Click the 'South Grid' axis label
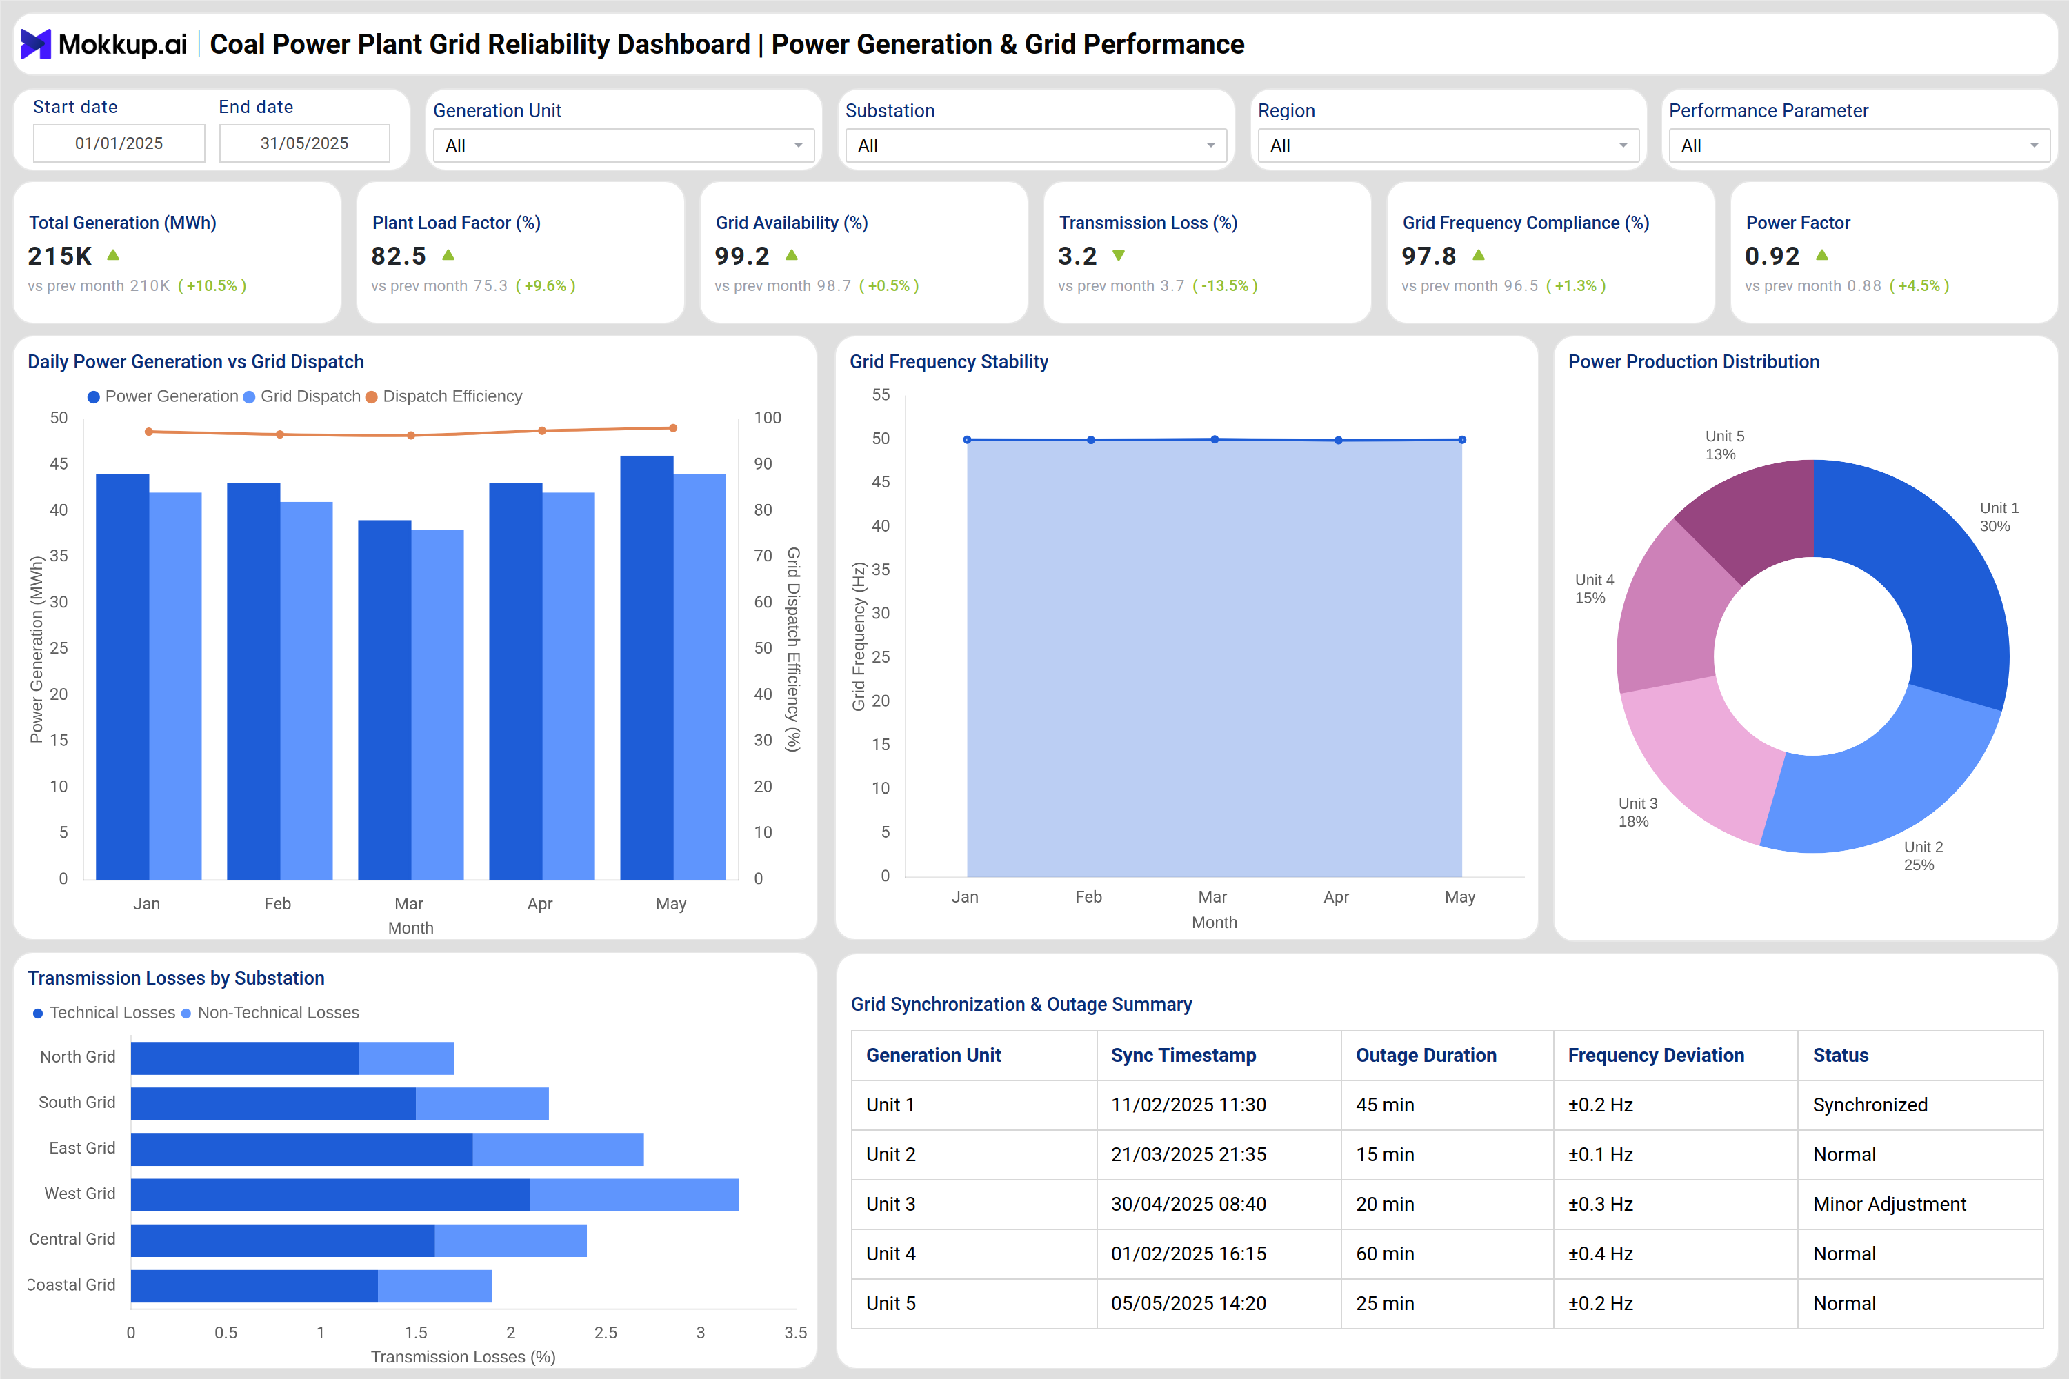 (x=77, y=1103)
